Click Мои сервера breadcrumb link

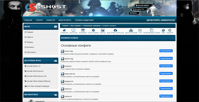76,26
